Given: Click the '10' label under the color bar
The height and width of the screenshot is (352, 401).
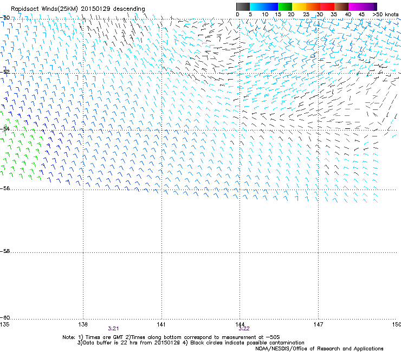Looking at the screenshot, I should pos(265,15).
